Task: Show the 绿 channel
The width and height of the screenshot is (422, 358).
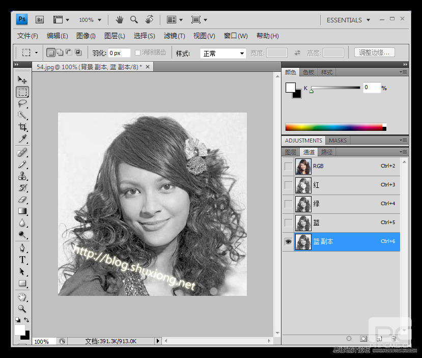Action: tap(288, 204)
